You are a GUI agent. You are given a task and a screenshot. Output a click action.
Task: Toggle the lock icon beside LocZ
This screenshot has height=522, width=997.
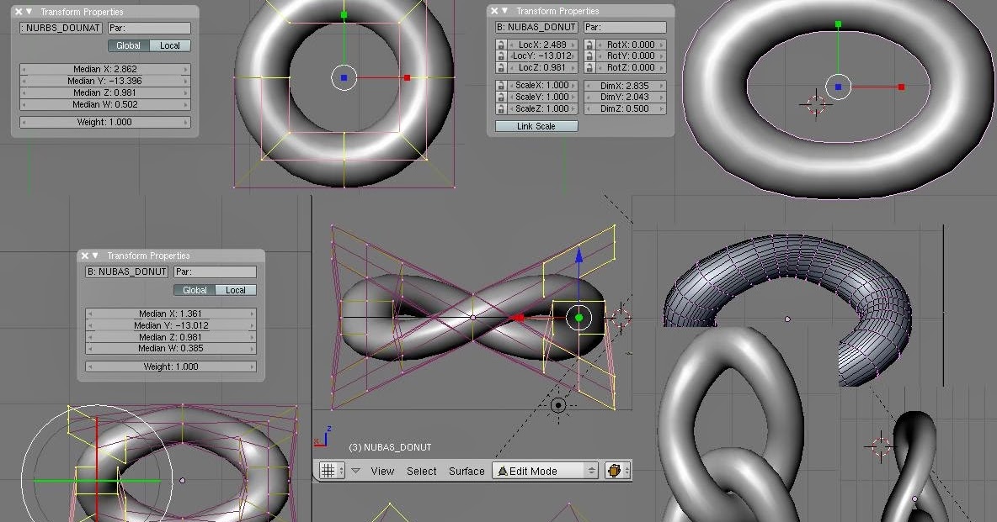501,67
